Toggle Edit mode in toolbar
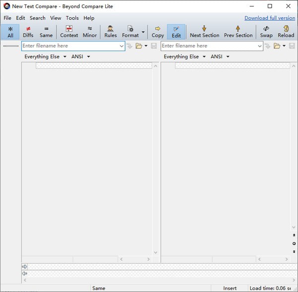The image size is (298, 292). [x=176, y=32]
